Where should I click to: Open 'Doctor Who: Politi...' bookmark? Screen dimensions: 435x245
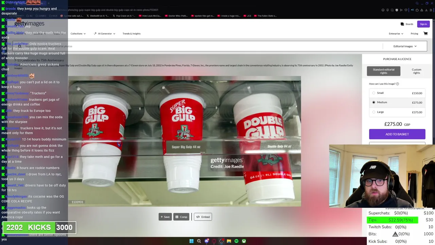click(x=176, y=16)
